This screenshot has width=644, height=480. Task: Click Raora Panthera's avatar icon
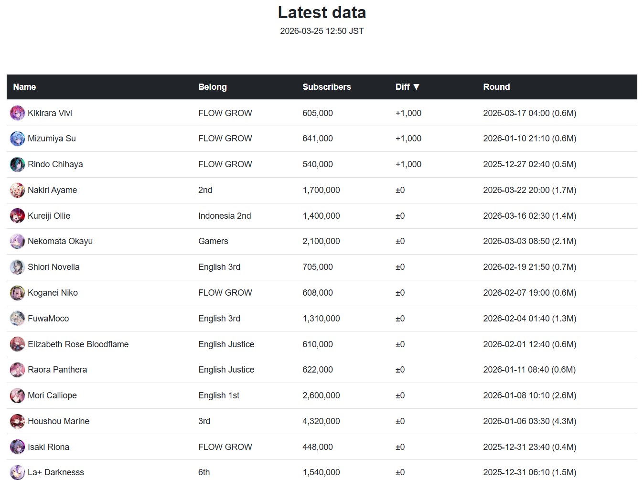[17, 370]
